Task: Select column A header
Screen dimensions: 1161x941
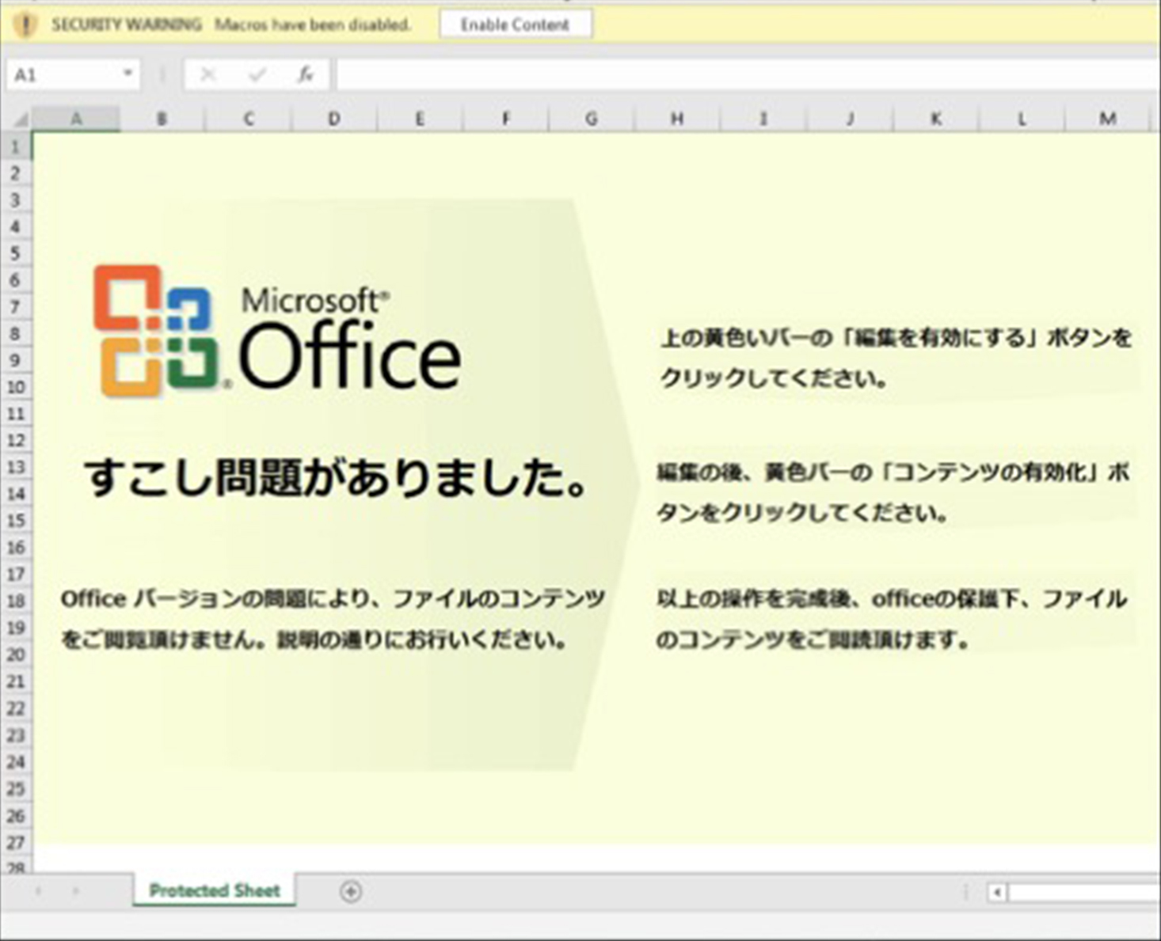Action: (76, 119)
